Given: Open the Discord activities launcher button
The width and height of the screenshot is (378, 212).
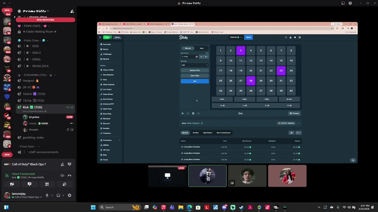Looking at the screenshot, I should point(47,184).
